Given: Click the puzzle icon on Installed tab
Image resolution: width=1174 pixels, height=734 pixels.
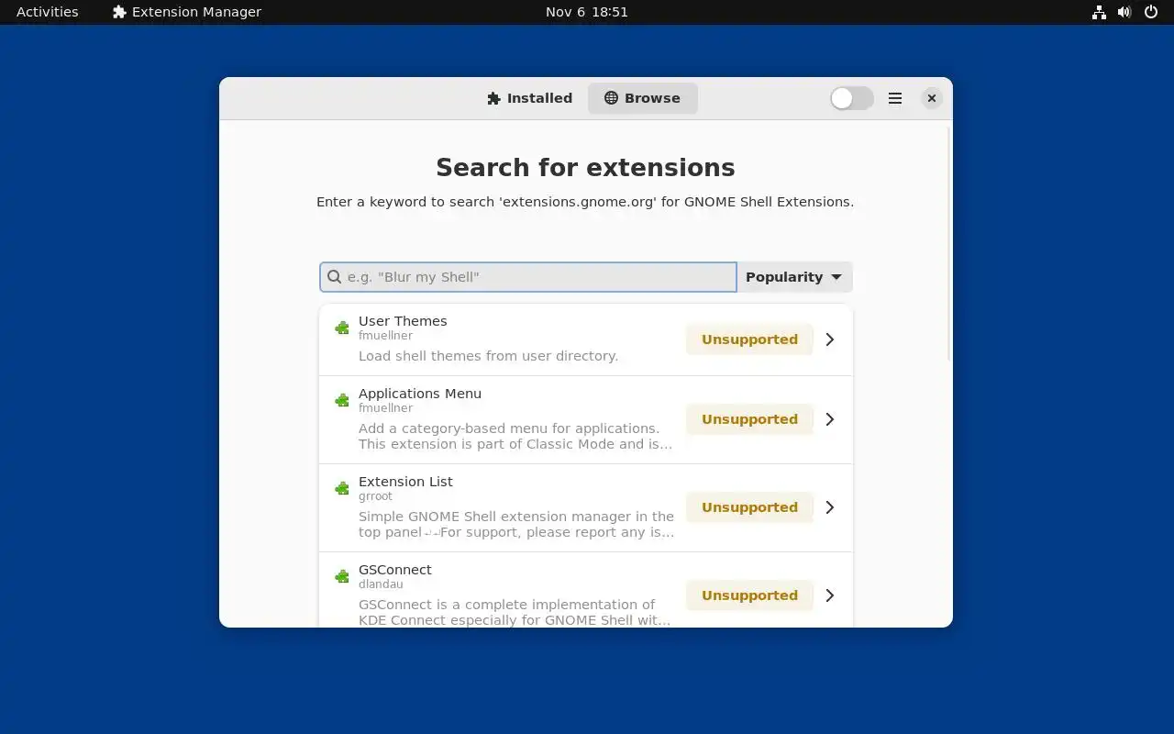Looking at the screenshot, I should point(494,98).
